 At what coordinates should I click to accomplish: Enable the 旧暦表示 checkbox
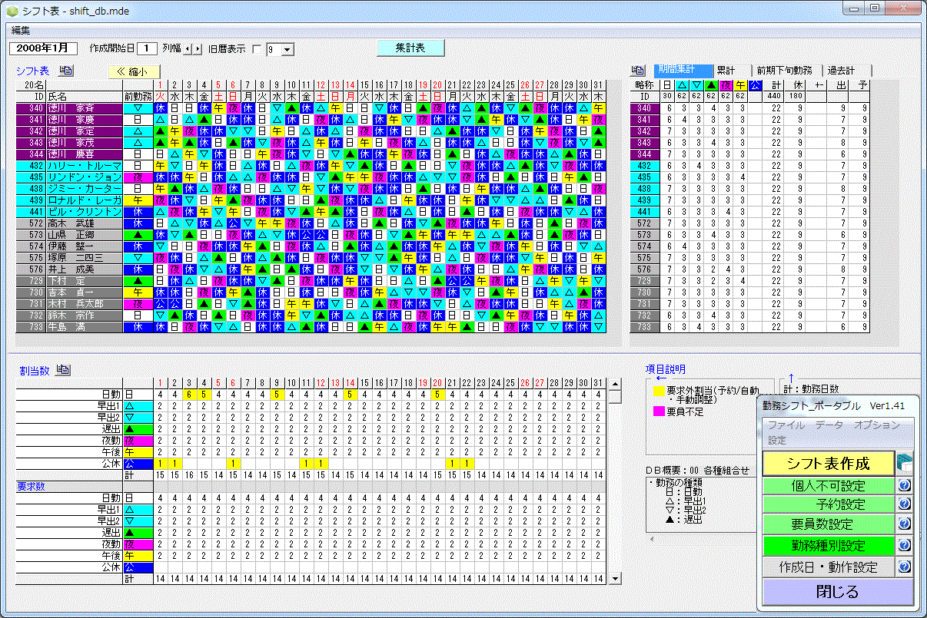point(257,49)
